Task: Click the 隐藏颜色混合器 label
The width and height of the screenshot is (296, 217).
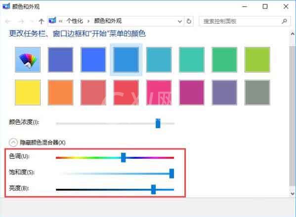Action: 42,142
